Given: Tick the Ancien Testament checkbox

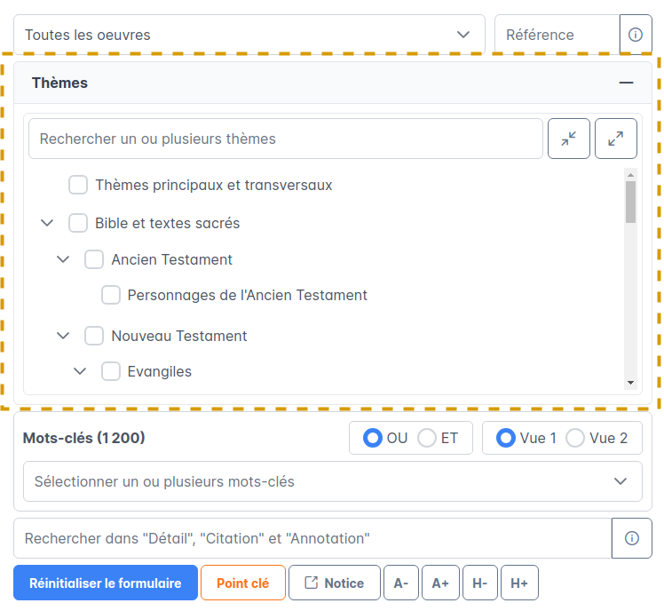Looking at the screenshot, I should (94, 259).
